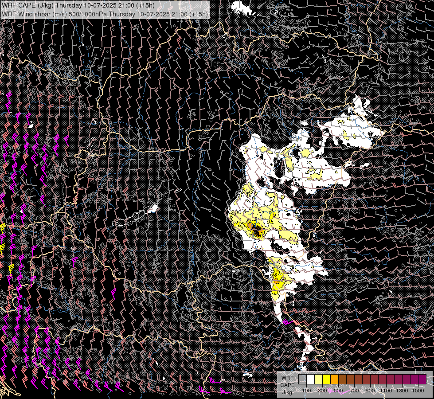Click the legend value 300

pos(322,391)
